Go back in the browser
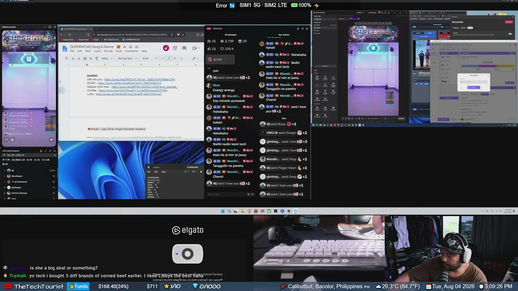518x291 pixels. click(61, 35)
